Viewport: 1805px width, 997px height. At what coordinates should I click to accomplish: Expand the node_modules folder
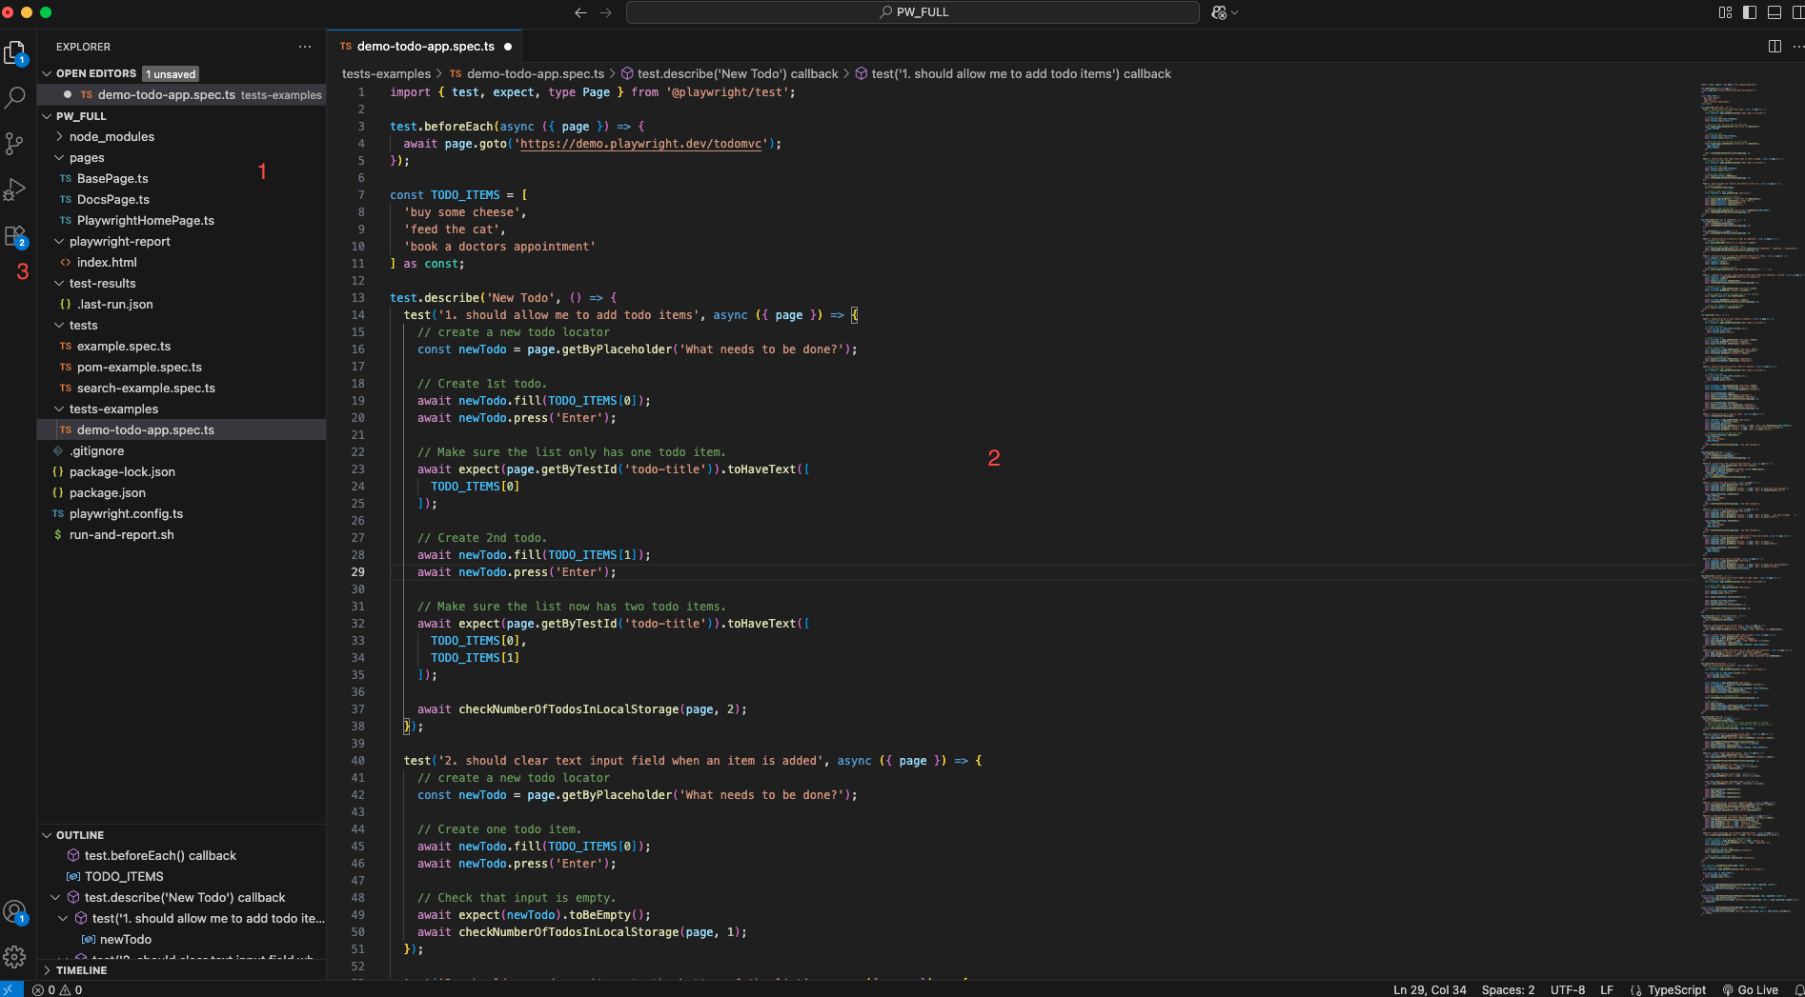[112, 137]
